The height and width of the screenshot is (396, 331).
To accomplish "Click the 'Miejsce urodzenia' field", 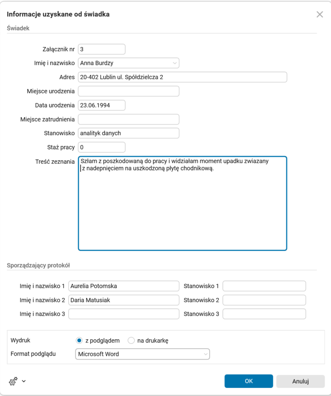I will tap(128, 91).
